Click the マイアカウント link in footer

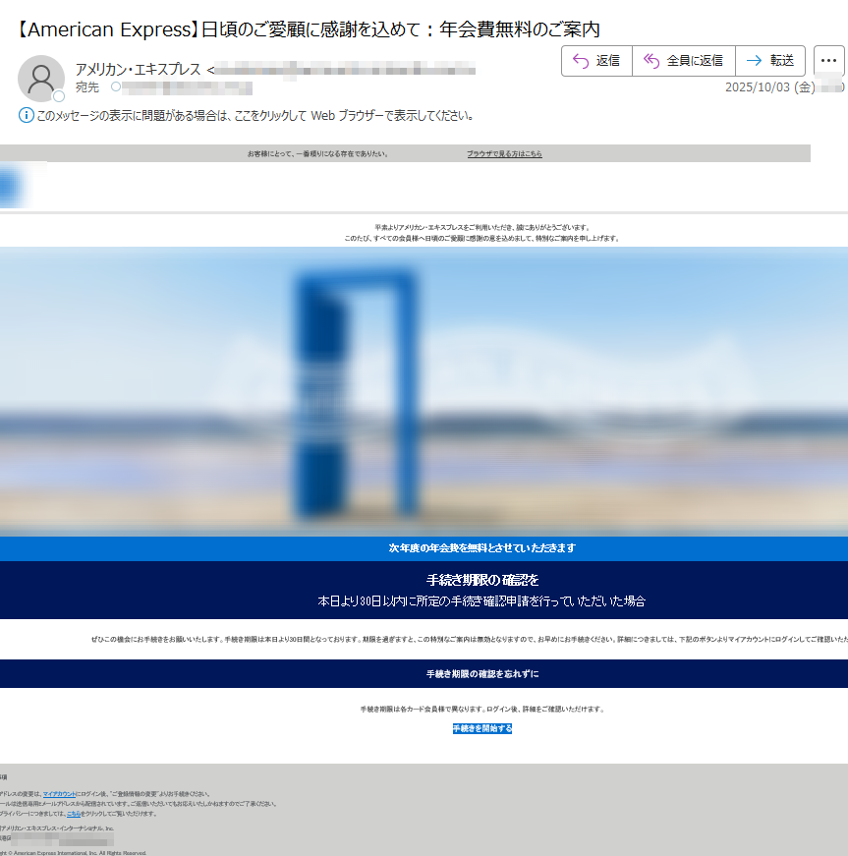[x=59, y=793]
